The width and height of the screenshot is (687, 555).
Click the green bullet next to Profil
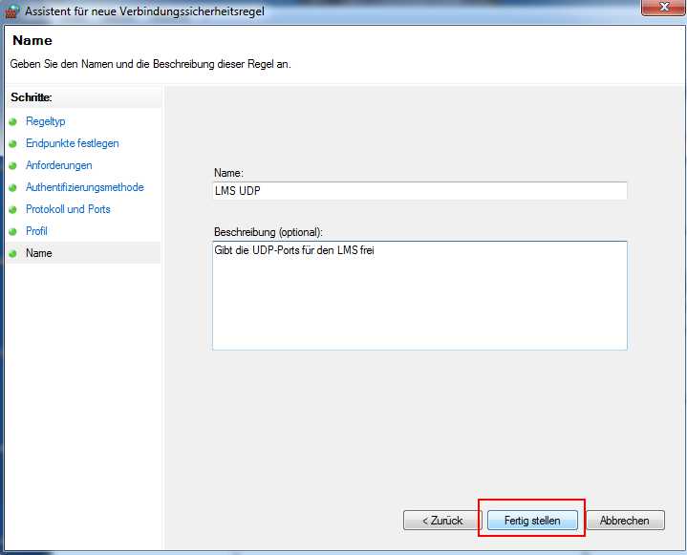[12, 231]
